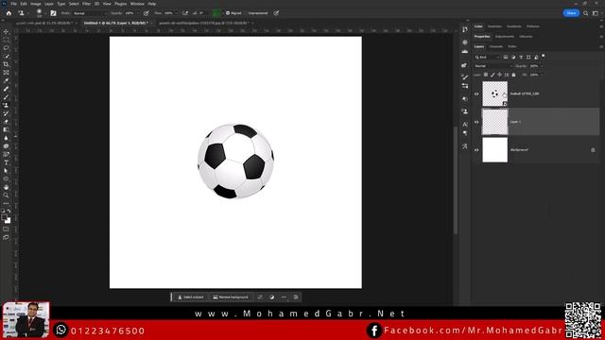The image size is (605, 340).
Task: Select the Path Selection tool
Action: 6,171
